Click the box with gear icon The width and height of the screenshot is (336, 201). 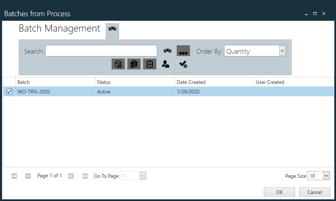118,64
